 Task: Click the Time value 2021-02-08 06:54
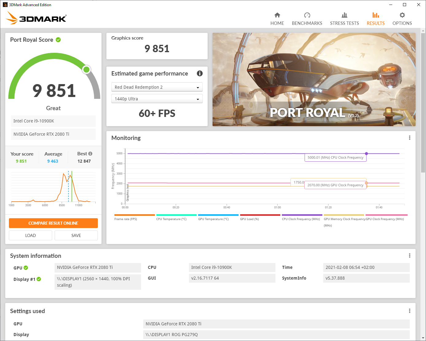pos(367,267)
